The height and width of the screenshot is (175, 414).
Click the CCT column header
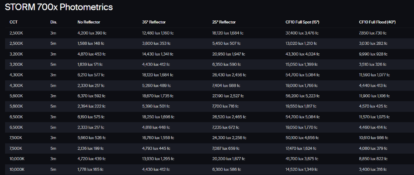click(x=13, y=22)
